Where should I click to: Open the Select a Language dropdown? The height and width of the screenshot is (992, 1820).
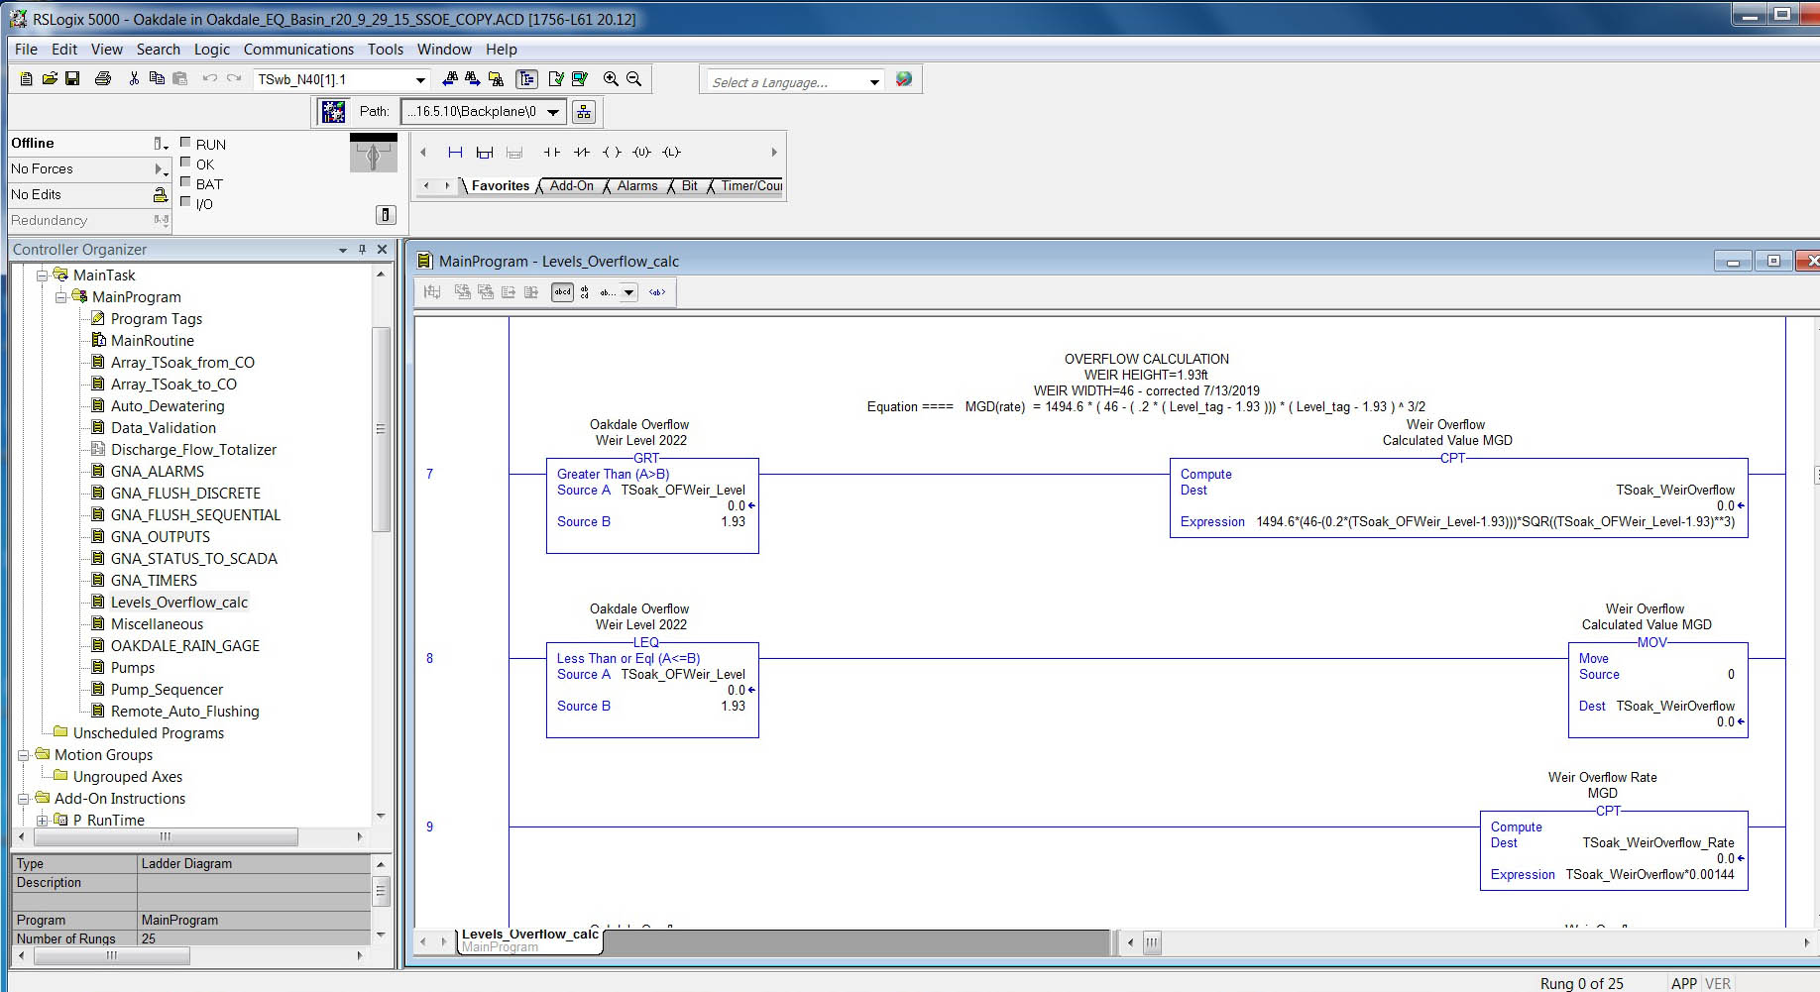(874, 82)
